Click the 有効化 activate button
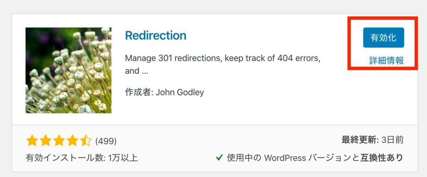This screenshot has height=177, width=427. coord(383,38)
